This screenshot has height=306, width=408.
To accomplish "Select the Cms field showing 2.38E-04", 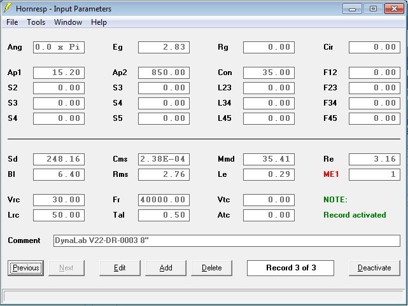I will click(164, 159).
